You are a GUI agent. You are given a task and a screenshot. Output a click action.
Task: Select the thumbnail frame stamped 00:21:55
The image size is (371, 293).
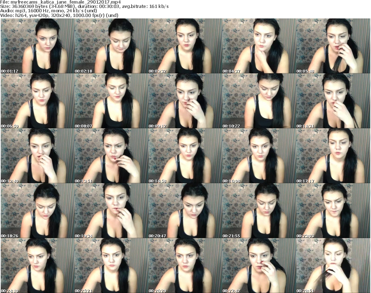pyautogui.click(x=259, y=211)
